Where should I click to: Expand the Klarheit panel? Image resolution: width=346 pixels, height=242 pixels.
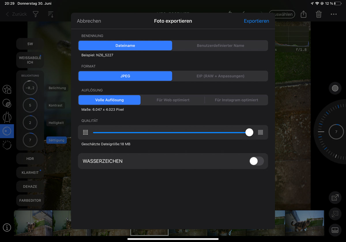coord(30,172)
